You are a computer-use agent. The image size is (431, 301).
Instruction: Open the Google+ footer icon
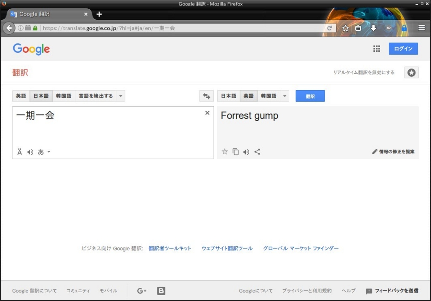[141, 290]
